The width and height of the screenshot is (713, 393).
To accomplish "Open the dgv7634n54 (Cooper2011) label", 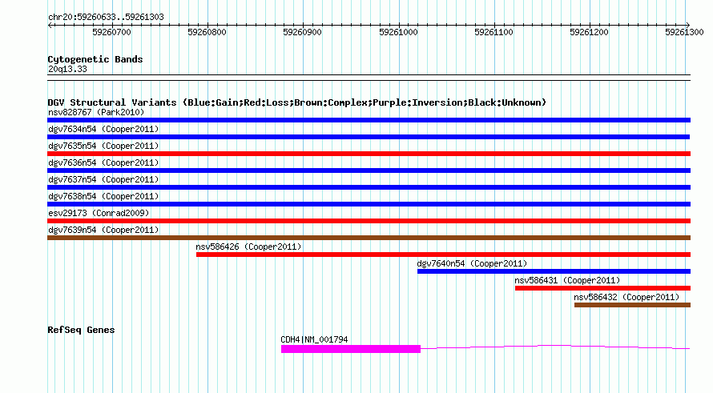I will (103, 129).
